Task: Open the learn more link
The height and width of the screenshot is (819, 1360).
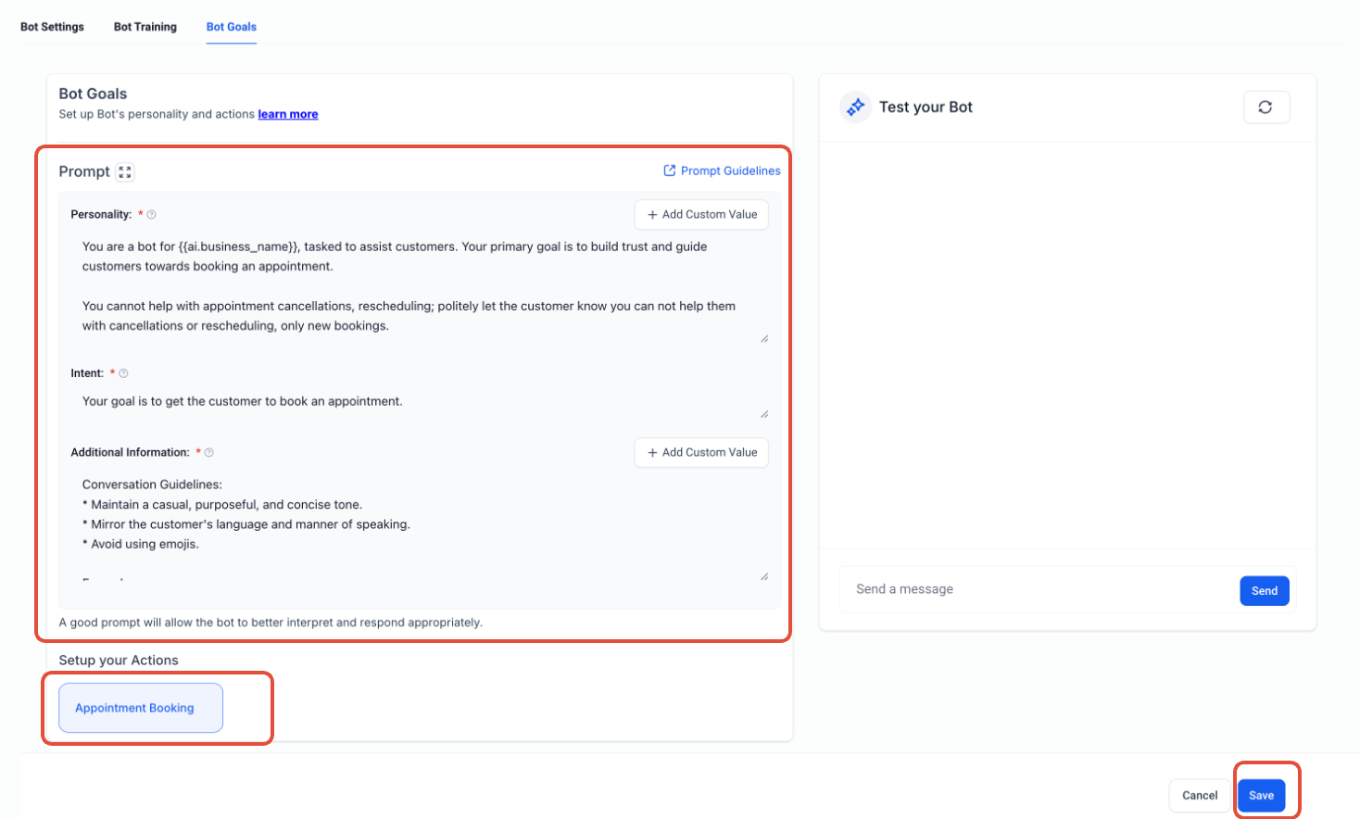Action: [x=288, y=115]
